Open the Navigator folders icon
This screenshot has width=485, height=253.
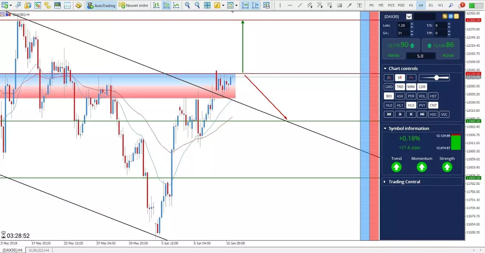(47, 5)
